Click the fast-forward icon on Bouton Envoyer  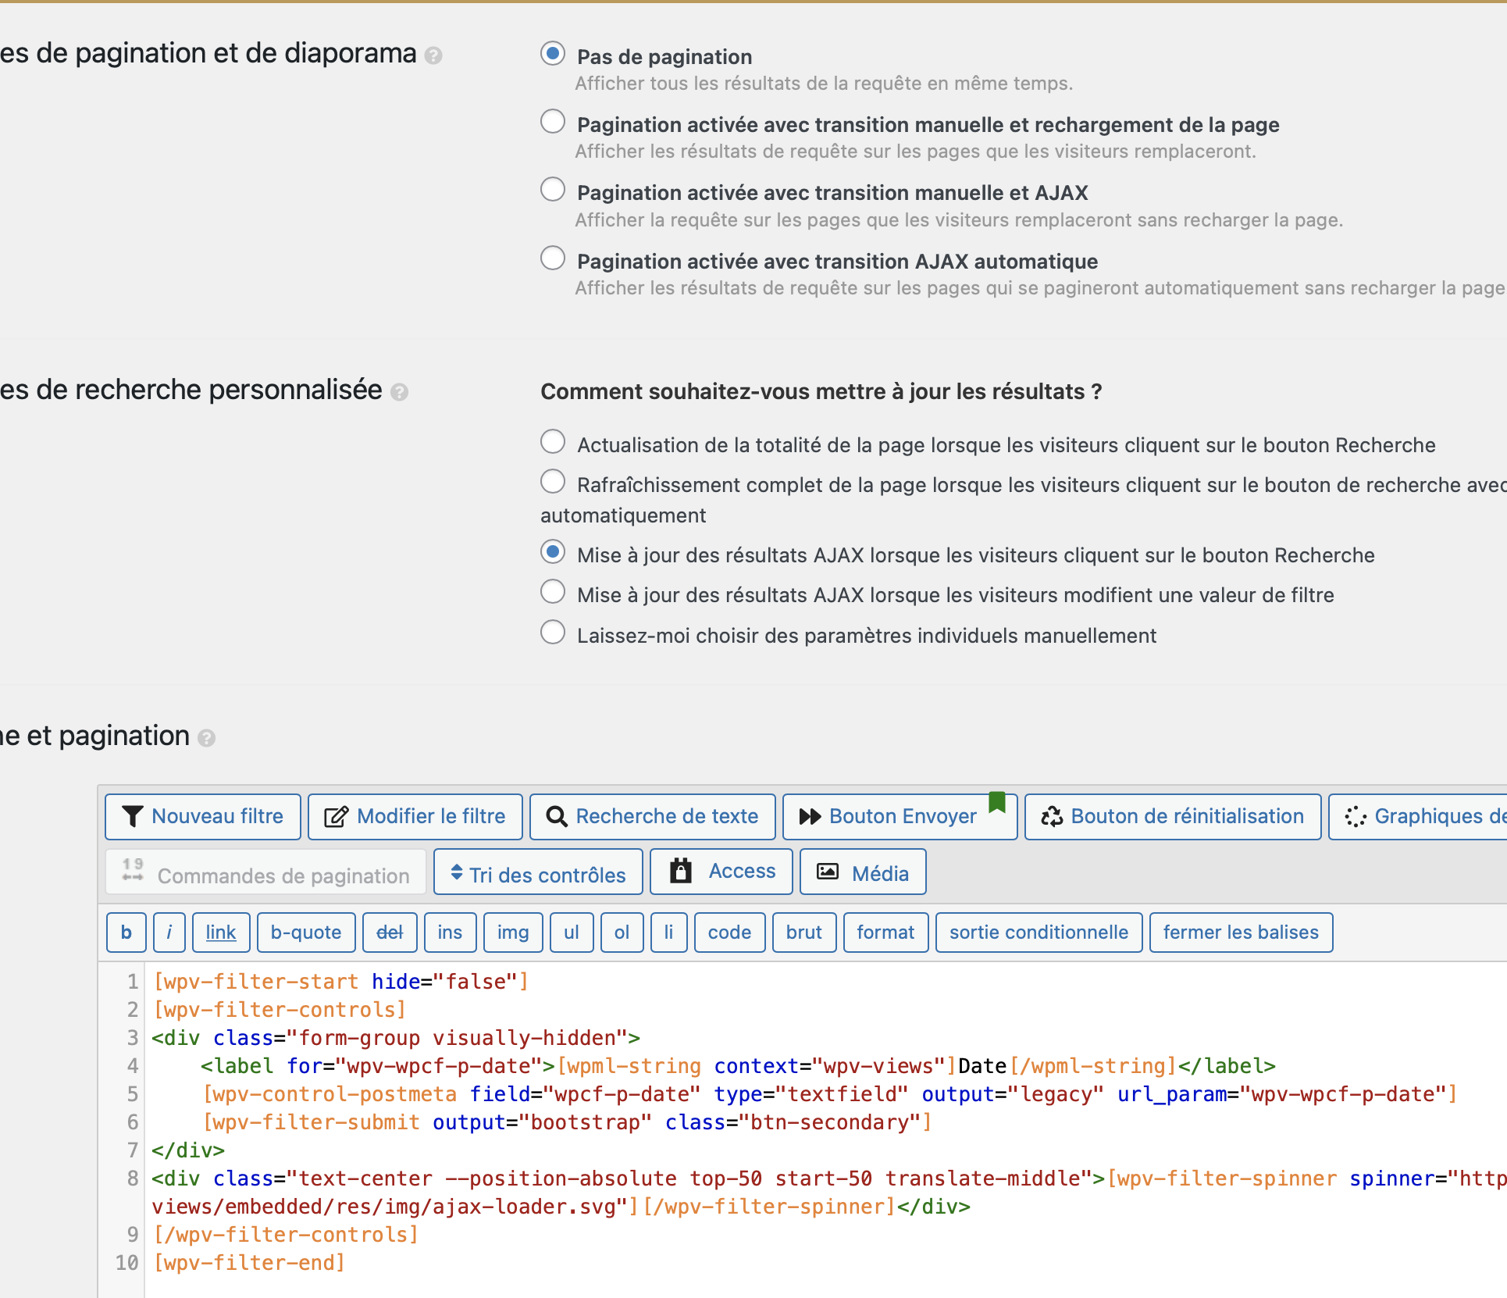tap(810, 817)
